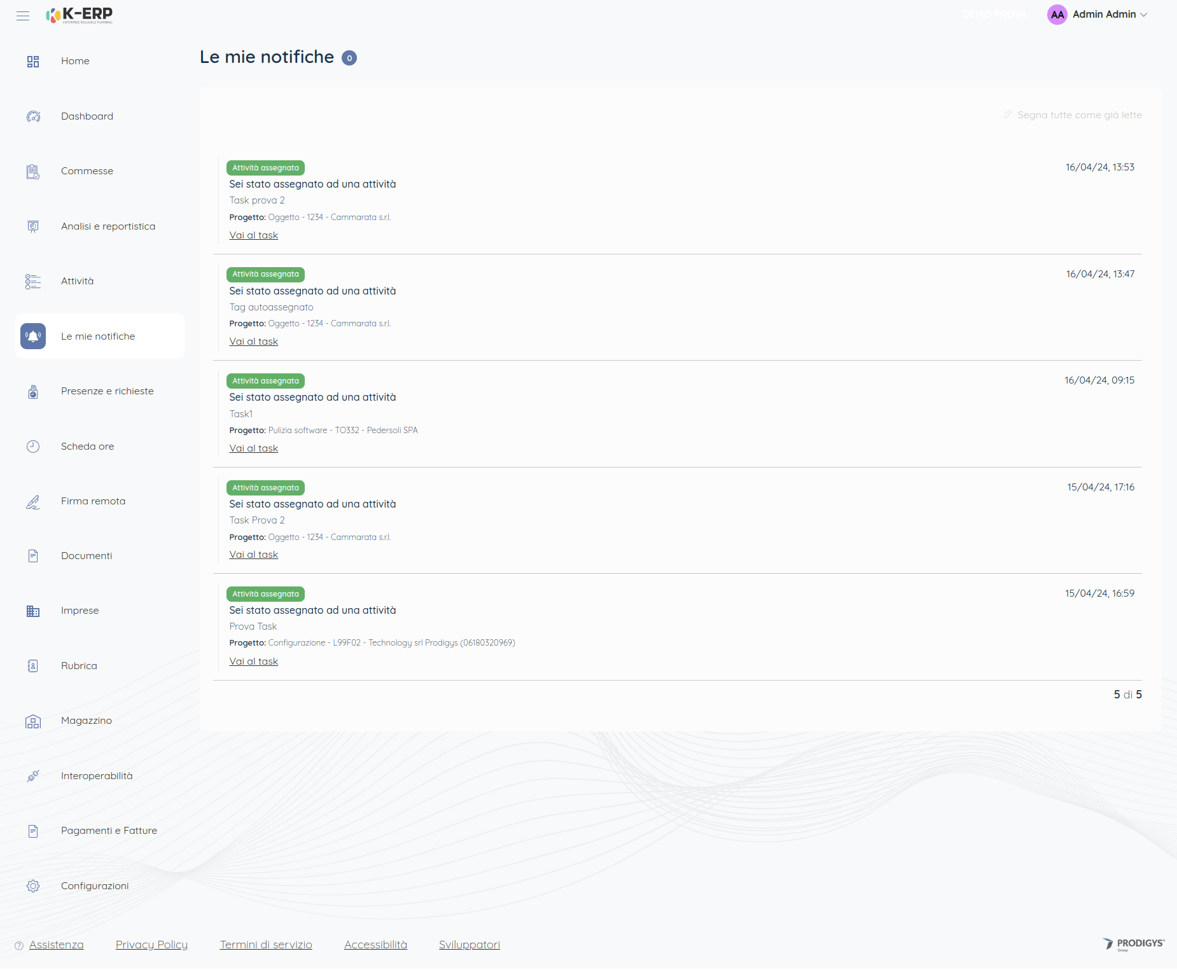The width and height of the screenshot is (1177, 970).
Task: Click the Imprese building icon
Action: (x=33, y=611)
